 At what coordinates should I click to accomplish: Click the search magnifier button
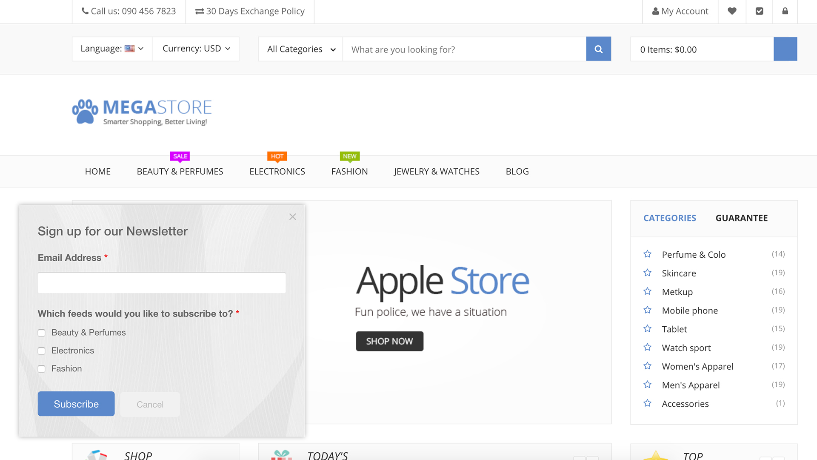coord(598,49)
